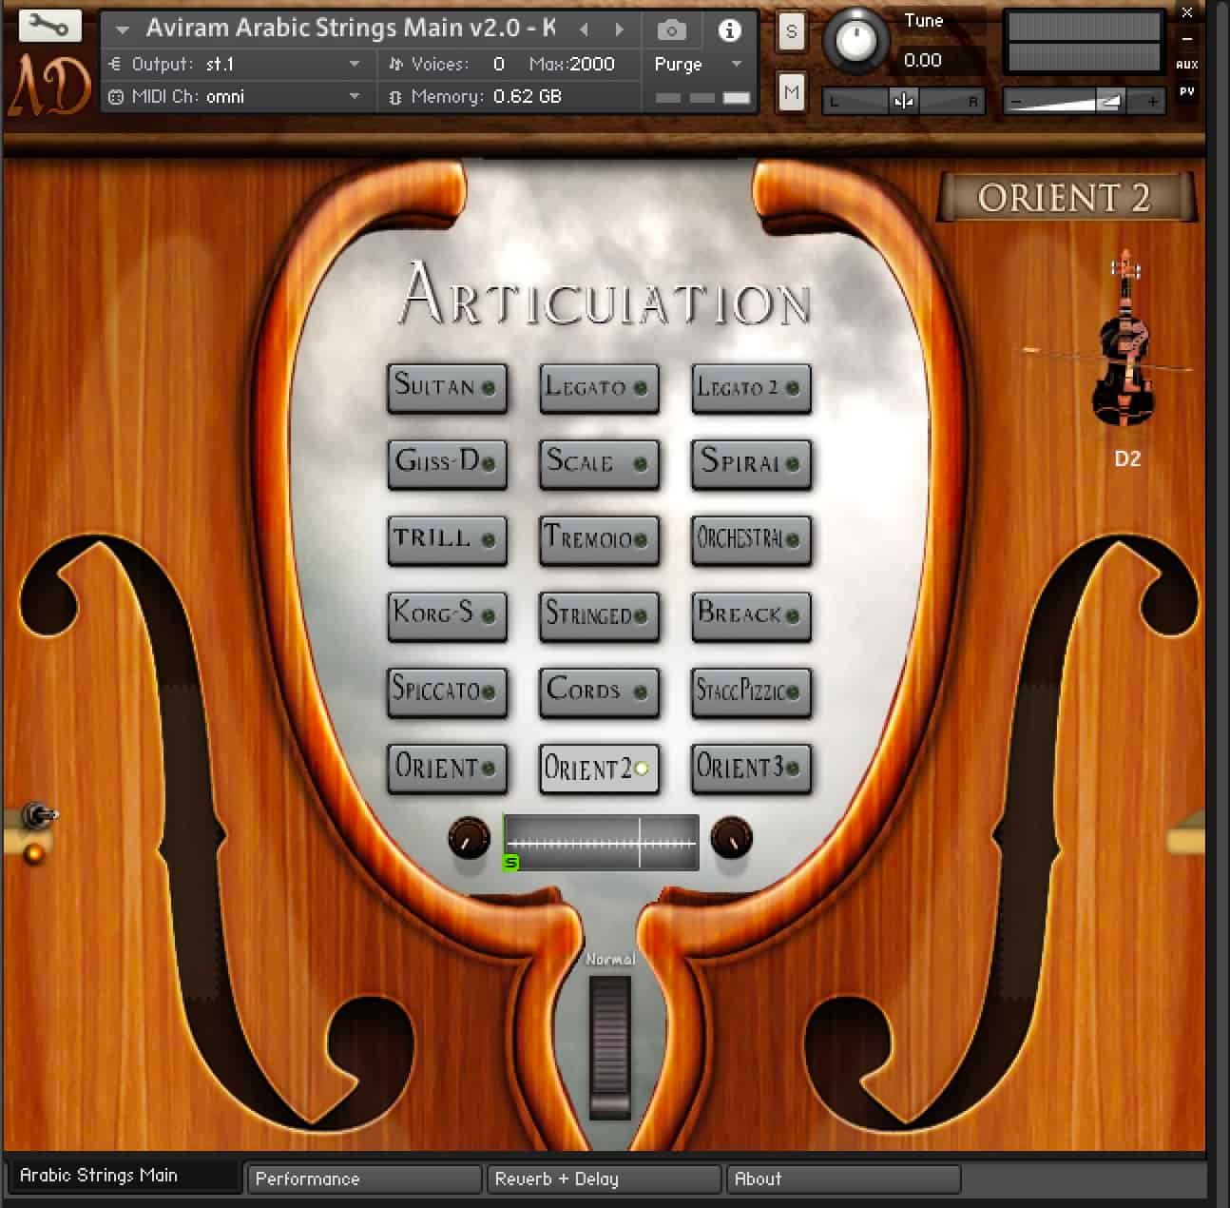Click the AUX button at top right
Viewport: 1230px width, 1208px height.
(x=1186, y=65)
